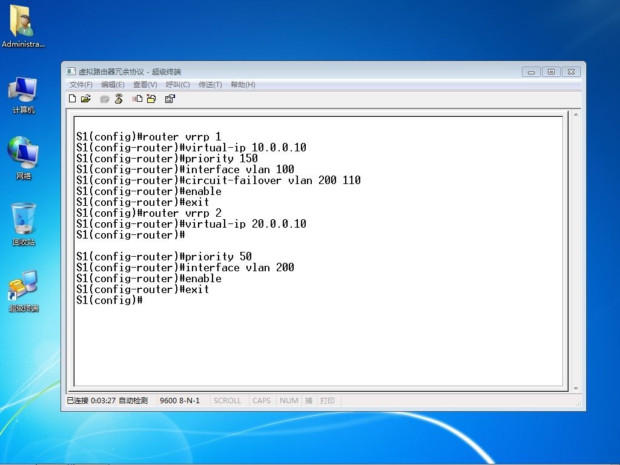Screen dimensions: 620x465
Task: Click the 'virtual-ip 20.0.0.10' line
Action: pos(191,224)
